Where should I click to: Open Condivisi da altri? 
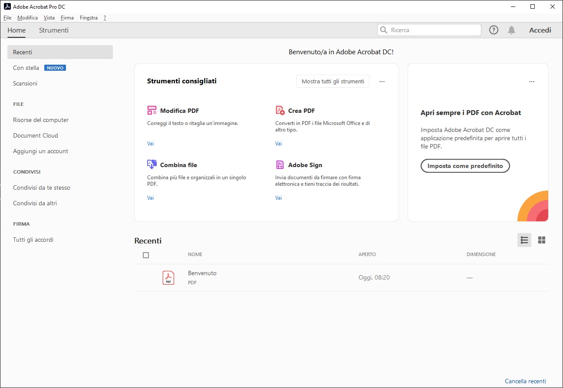(x=35, y=203)
